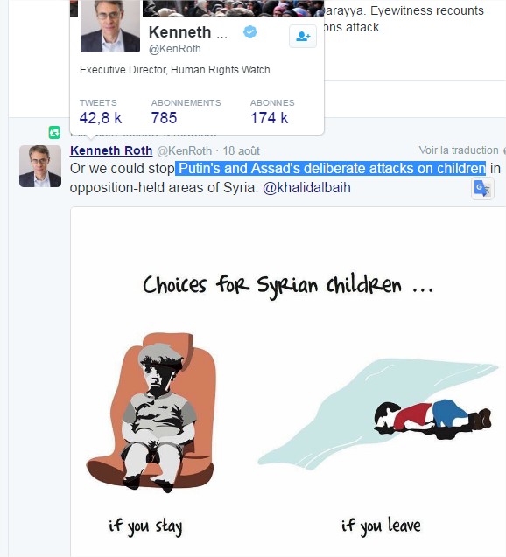Click the Google Translate icon
Screen dimensions: 506x557
point(482,188)
